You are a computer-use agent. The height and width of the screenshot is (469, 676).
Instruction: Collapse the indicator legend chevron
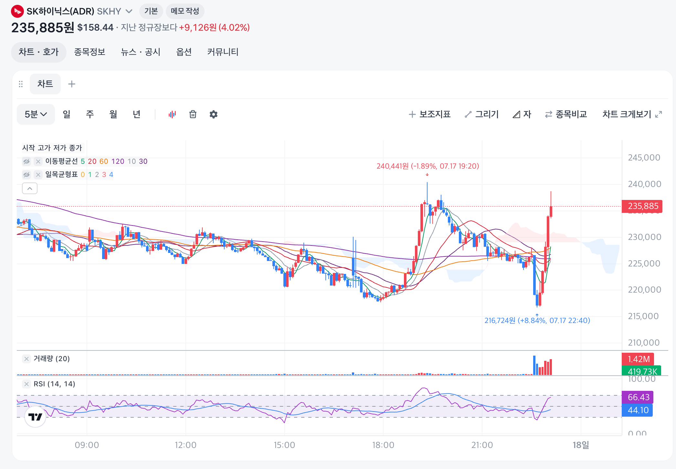pyautogui.click(x=30, y=188)
